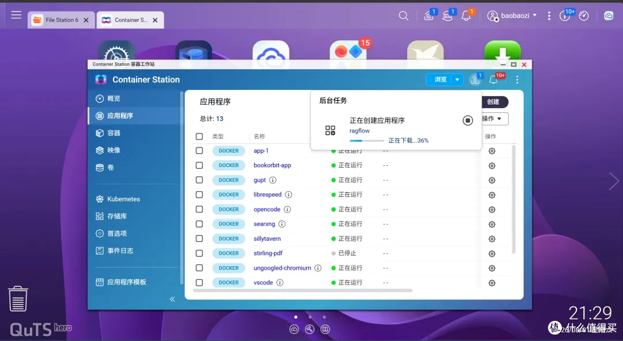The image size is (623, 341).
Task: Click the vertical scrollbar of the app list
Action: [513, 199]
